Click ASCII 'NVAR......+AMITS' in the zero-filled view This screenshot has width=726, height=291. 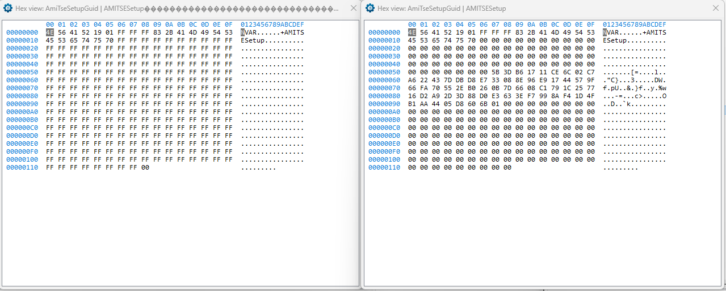(635, 32)
